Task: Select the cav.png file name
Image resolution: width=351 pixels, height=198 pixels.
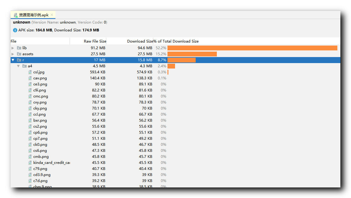Action: coord(40,78)
